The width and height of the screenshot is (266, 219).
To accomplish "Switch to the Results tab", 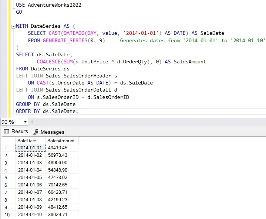I will click(16, 131).
